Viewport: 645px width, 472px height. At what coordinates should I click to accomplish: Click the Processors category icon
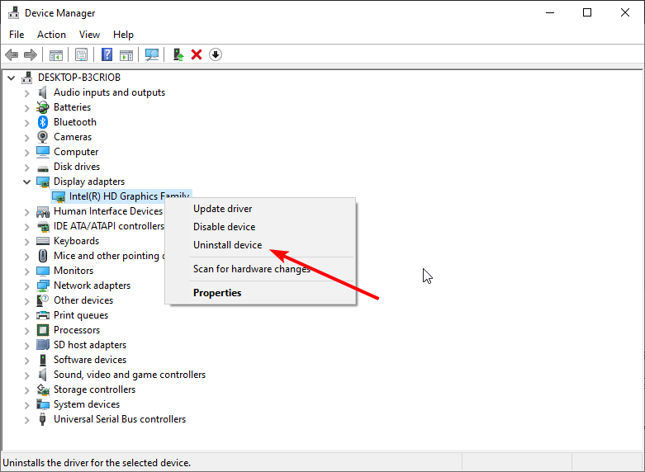(x=43, y=330)
